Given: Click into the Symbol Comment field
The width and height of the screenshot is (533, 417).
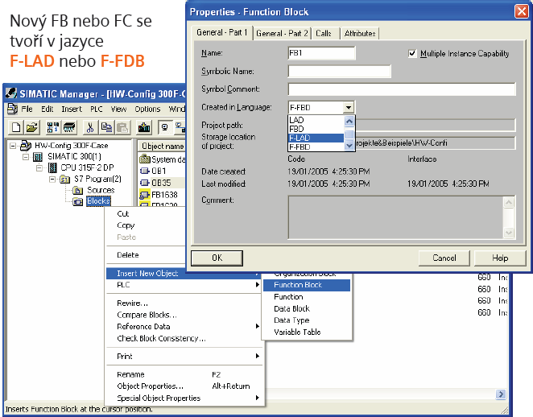Looking at the screenshot, I should 402,89.
